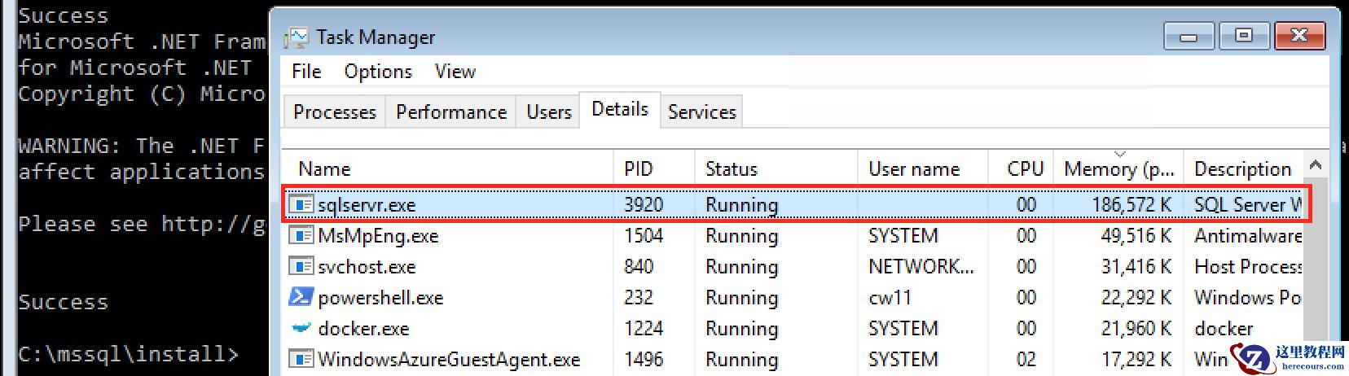Click the powershell.exe process icon

pyautogui.click(x=301, y=297)
